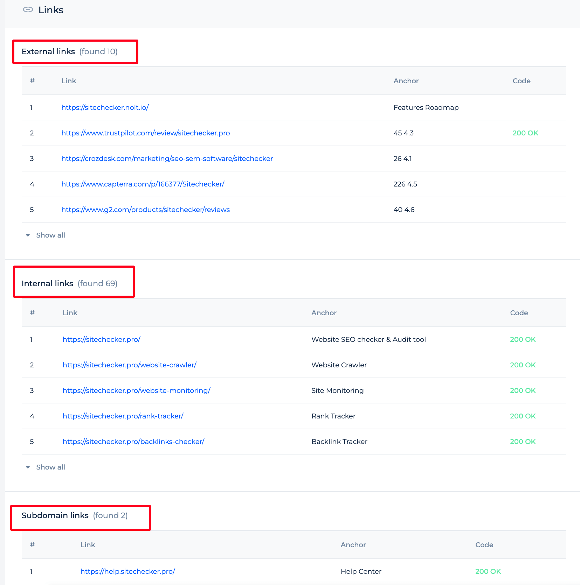Click the Backlink Tracker anchor text
The image size is (580, 585).
[339, 442]
